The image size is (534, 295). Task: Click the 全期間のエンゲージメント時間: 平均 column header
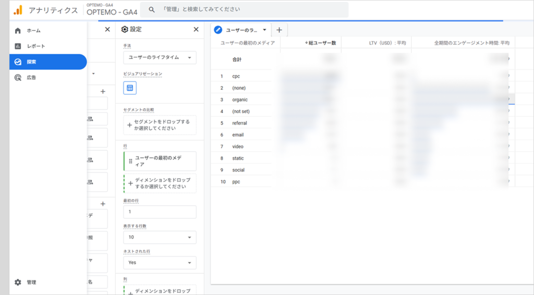(x=471, y=43)
